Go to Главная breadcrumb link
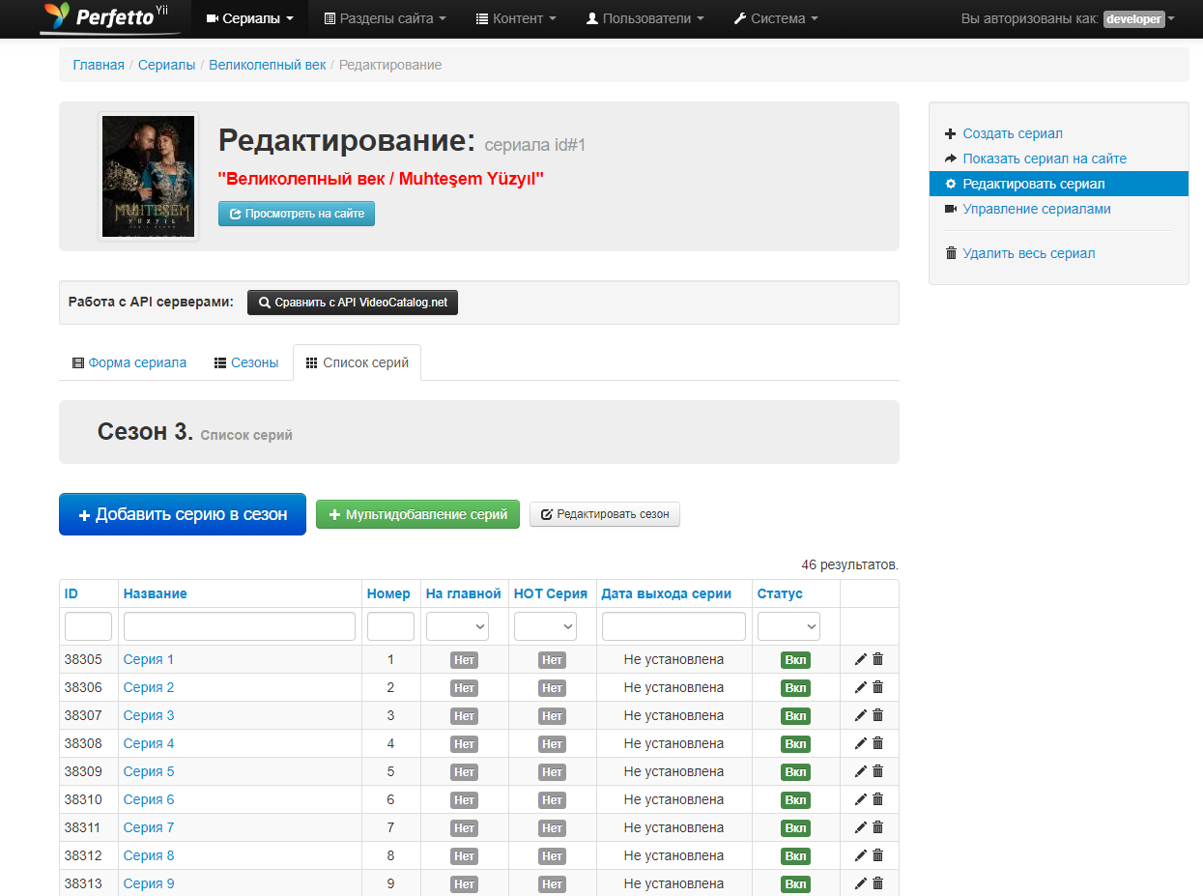 tap(99, 65)
